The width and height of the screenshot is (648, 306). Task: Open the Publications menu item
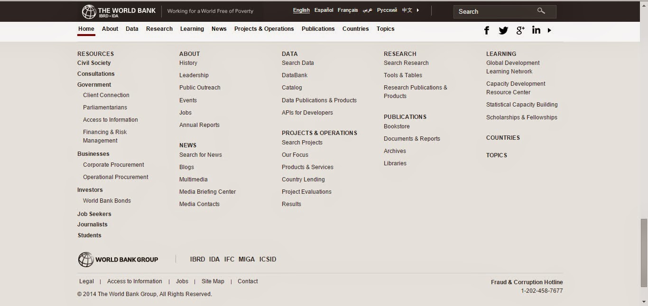pyautogui.click(x=318, y=29)
